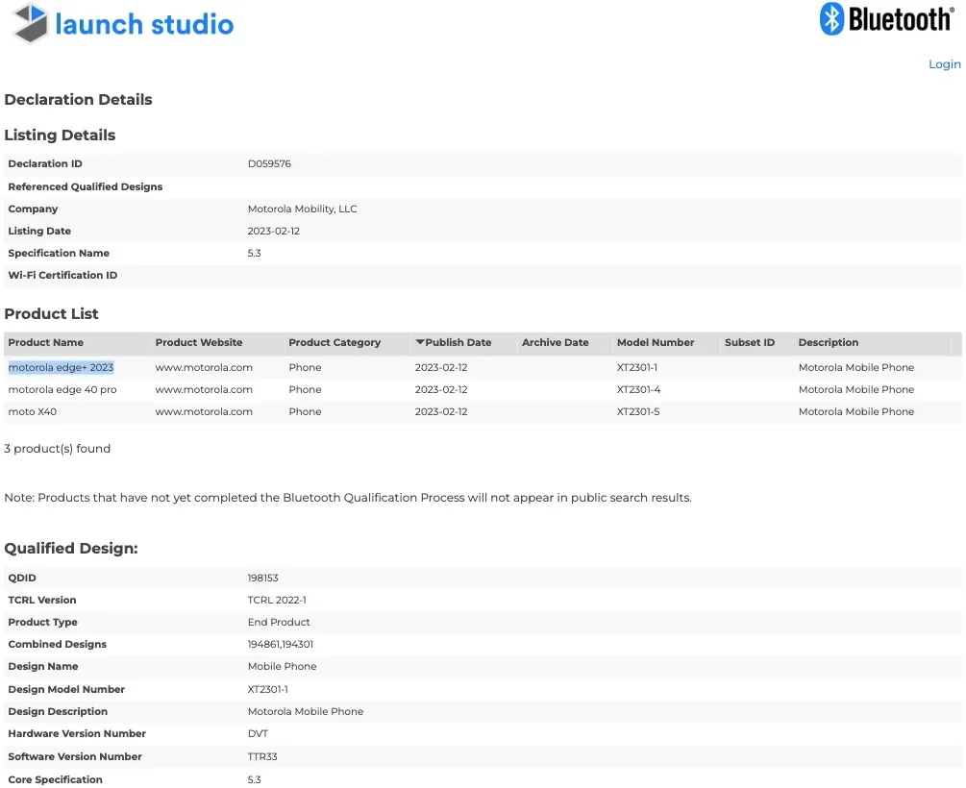The image size is (966, 788).
Task: Click the Combined Designs value 194861,194301
Action: pos(281,644)
